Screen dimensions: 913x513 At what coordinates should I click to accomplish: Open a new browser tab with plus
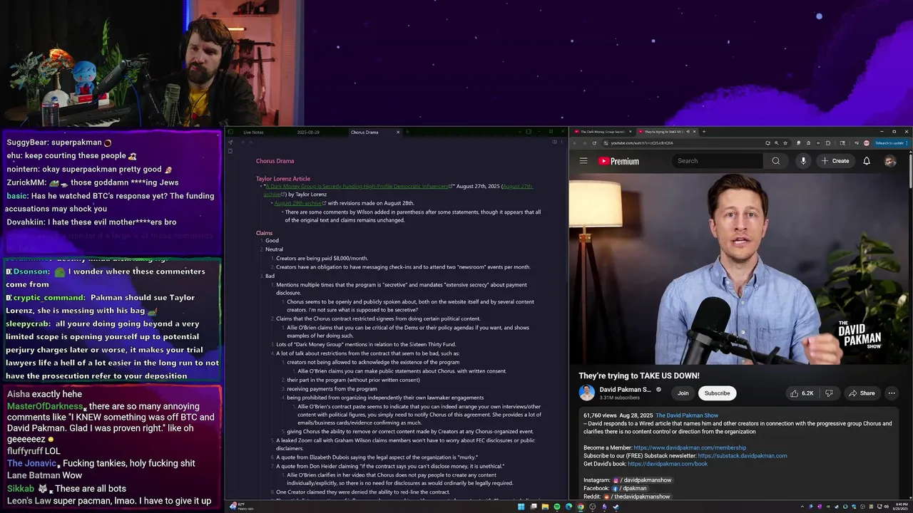704,131
